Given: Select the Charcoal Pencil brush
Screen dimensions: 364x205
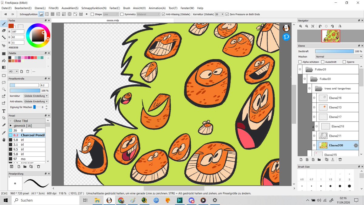Looking at the screenshot, I should 27,135.
